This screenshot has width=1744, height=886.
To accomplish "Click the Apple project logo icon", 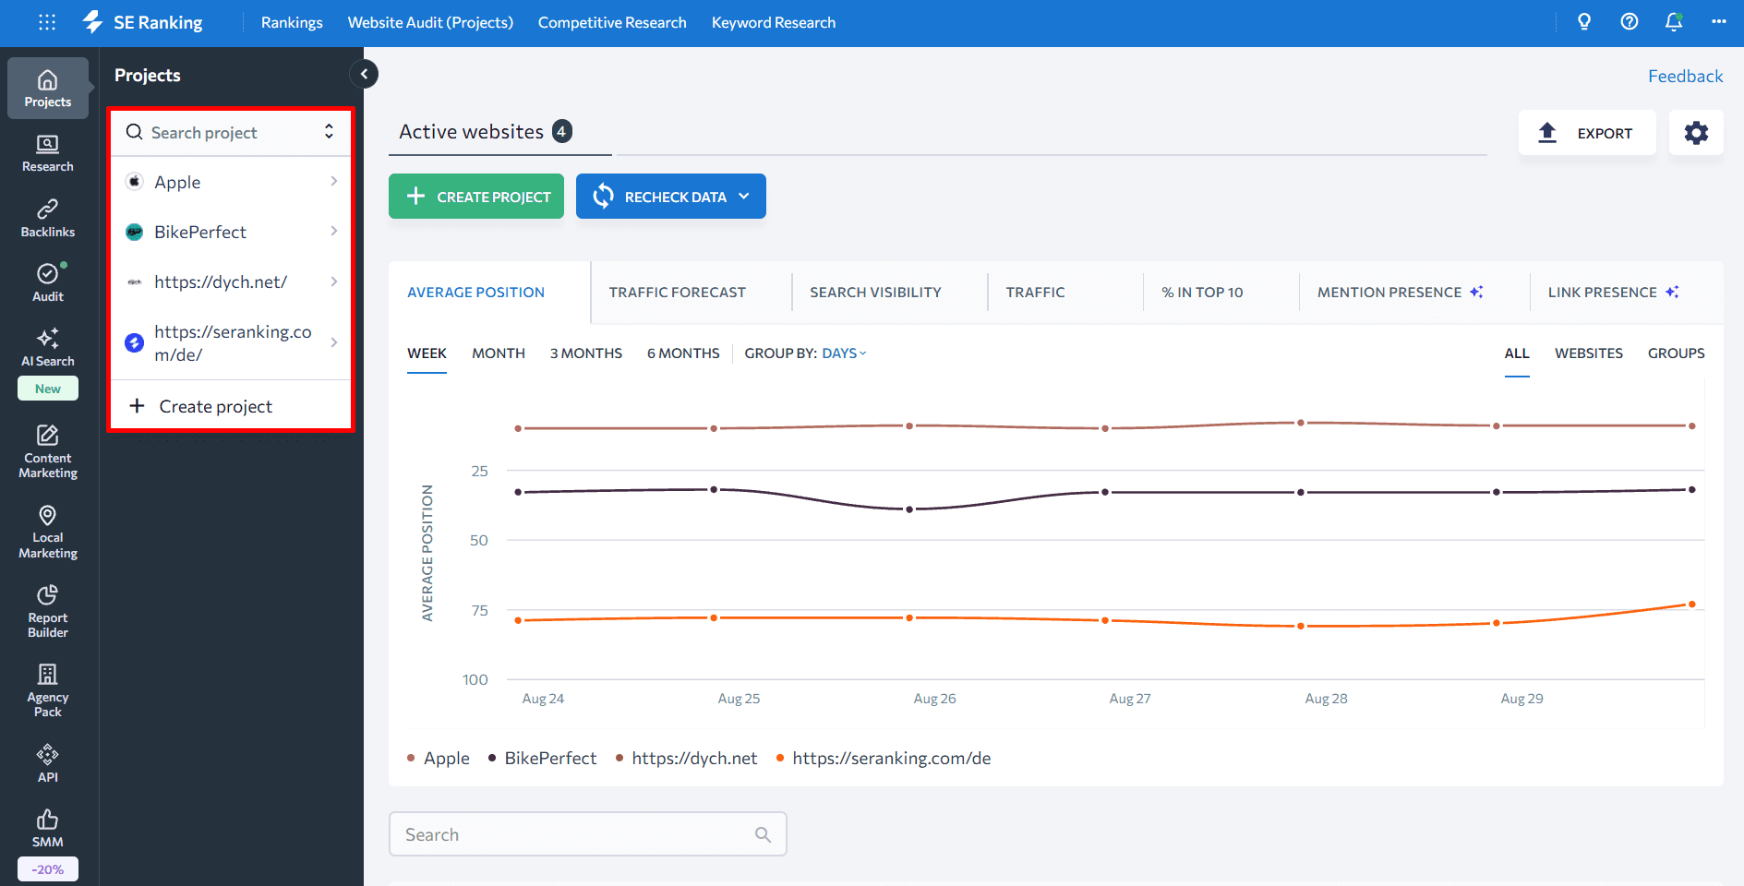I will click(135, 182).
